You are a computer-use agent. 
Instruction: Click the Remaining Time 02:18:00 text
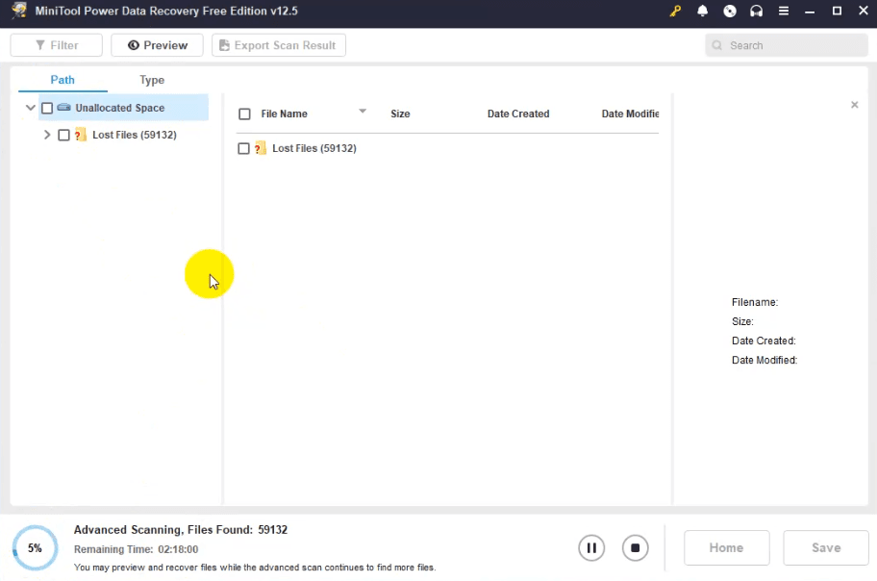(x=136, y=549)
